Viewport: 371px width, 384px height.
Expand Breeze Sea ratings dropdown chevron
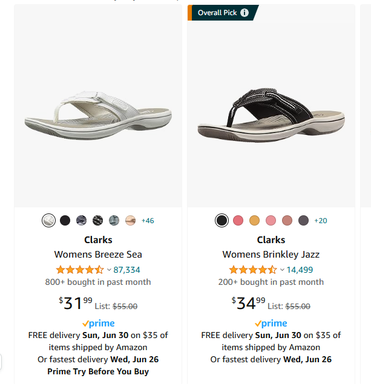coord(109,270)
